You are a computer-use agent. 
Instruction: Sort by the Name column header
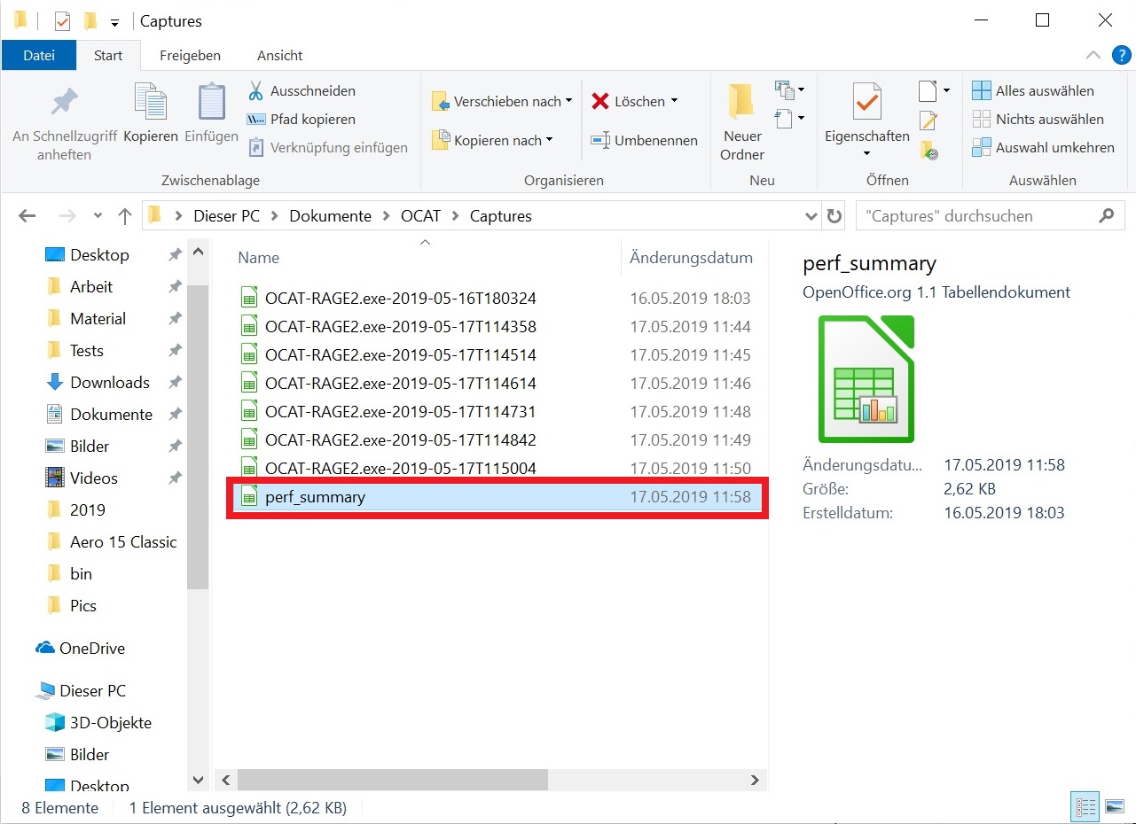259,258
